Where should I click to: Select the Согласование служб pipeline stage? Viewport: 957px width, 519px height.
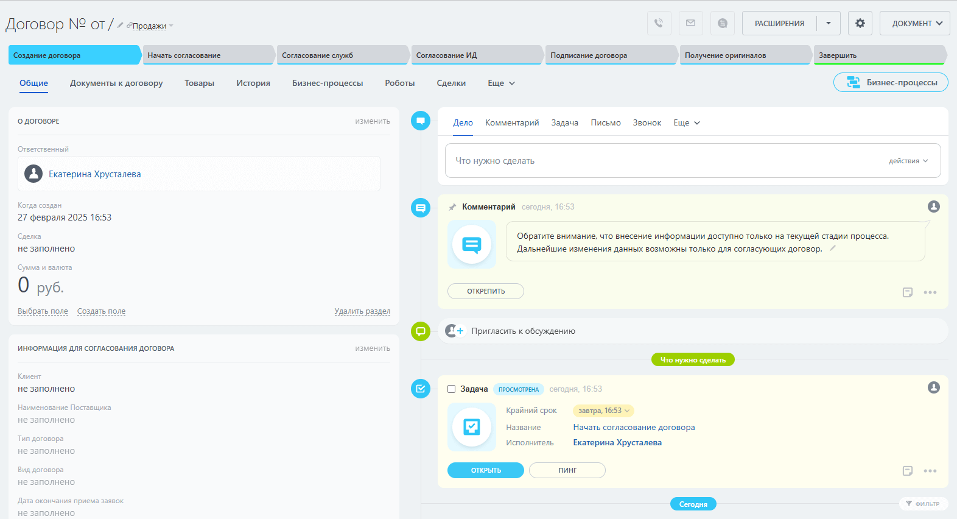(x=341, y=55)
